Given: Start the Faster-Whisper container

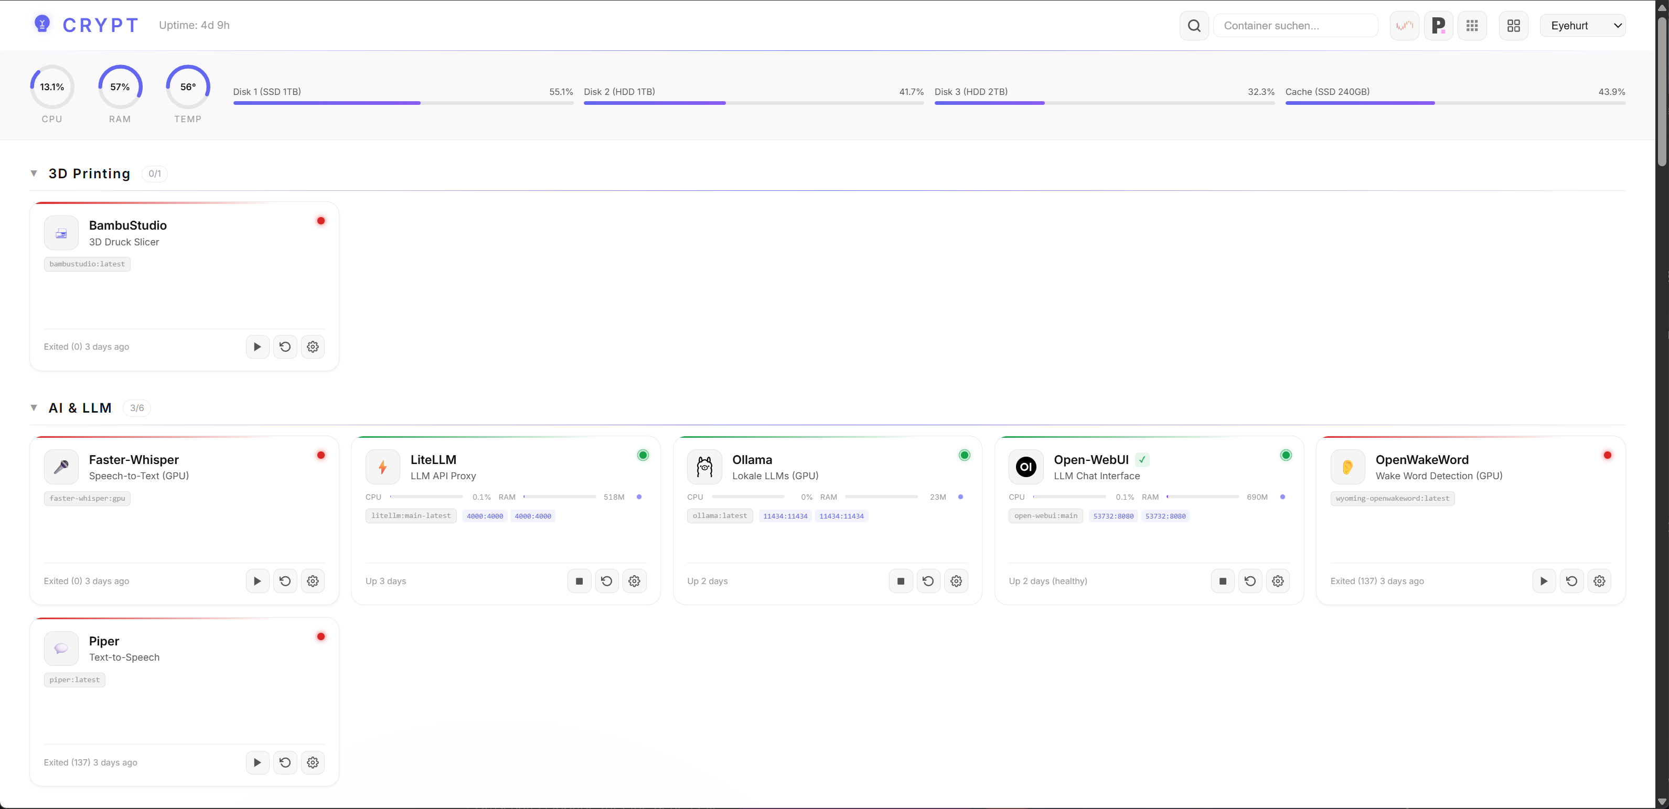Looking at the screenshot, I should [257, 581].
